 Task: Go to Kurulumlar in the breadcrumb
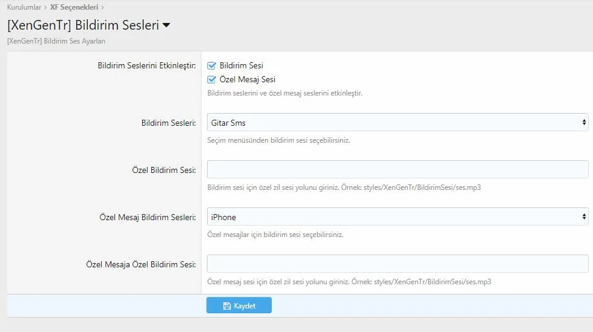click(24, 7)
